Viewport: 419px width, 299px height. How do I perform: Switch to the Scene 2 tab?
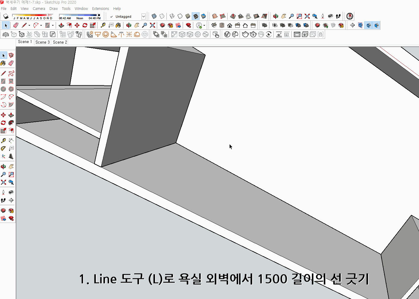[x=60, y=42]
